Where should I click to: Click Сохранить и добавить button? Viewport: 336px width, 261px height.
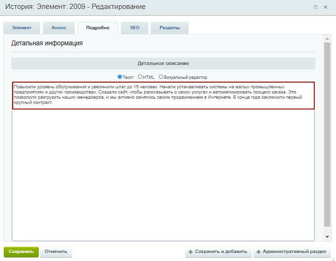pos(218,252)
